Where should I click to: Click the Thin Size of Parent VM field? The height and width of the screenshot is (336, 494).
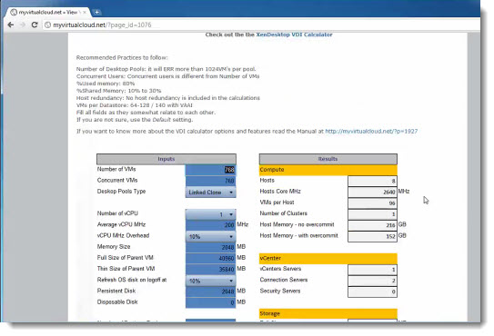tap(210, 270)
